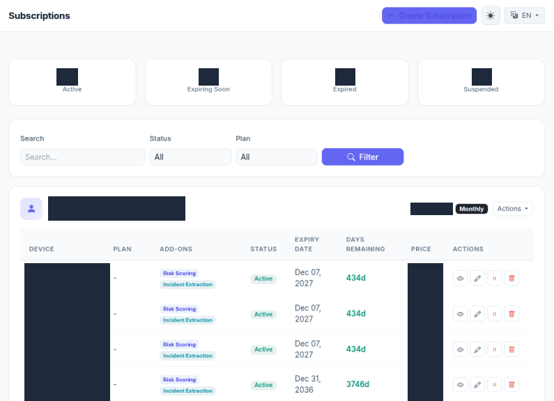Click the DEVICE column header
This screenshot has height=401, width=554.
[42, 249]
